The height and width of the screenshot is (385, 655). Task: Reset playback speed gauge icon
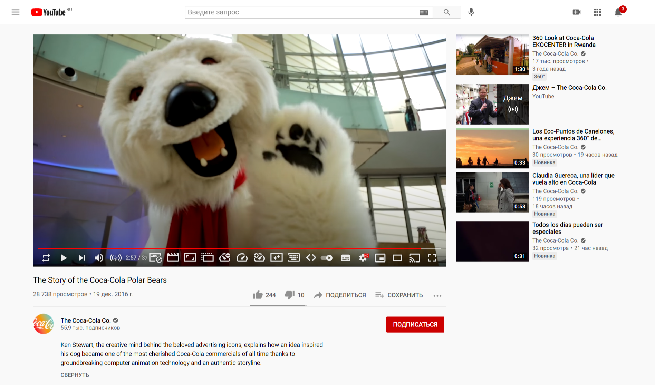pyautogui.click(x=242, y=257)
